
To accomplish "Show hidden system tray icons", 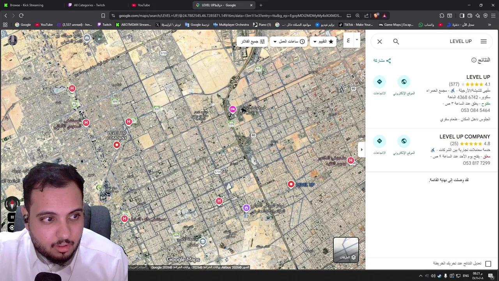I will 420,276.
